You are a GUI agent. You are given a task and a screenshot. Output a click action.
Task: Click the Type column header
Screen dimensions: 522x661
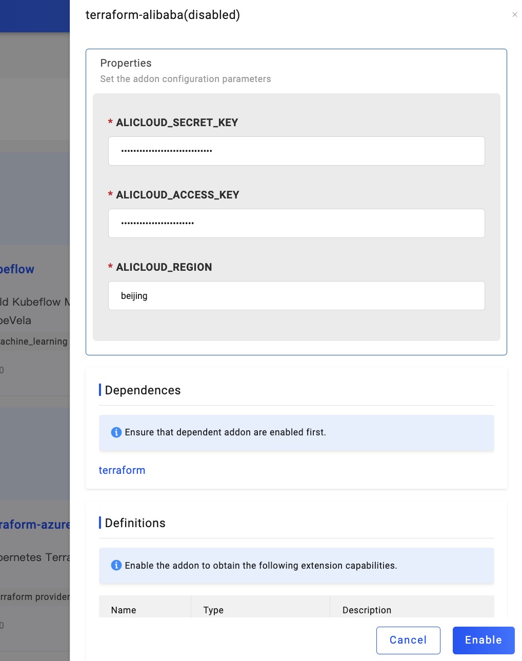[213, 610]
